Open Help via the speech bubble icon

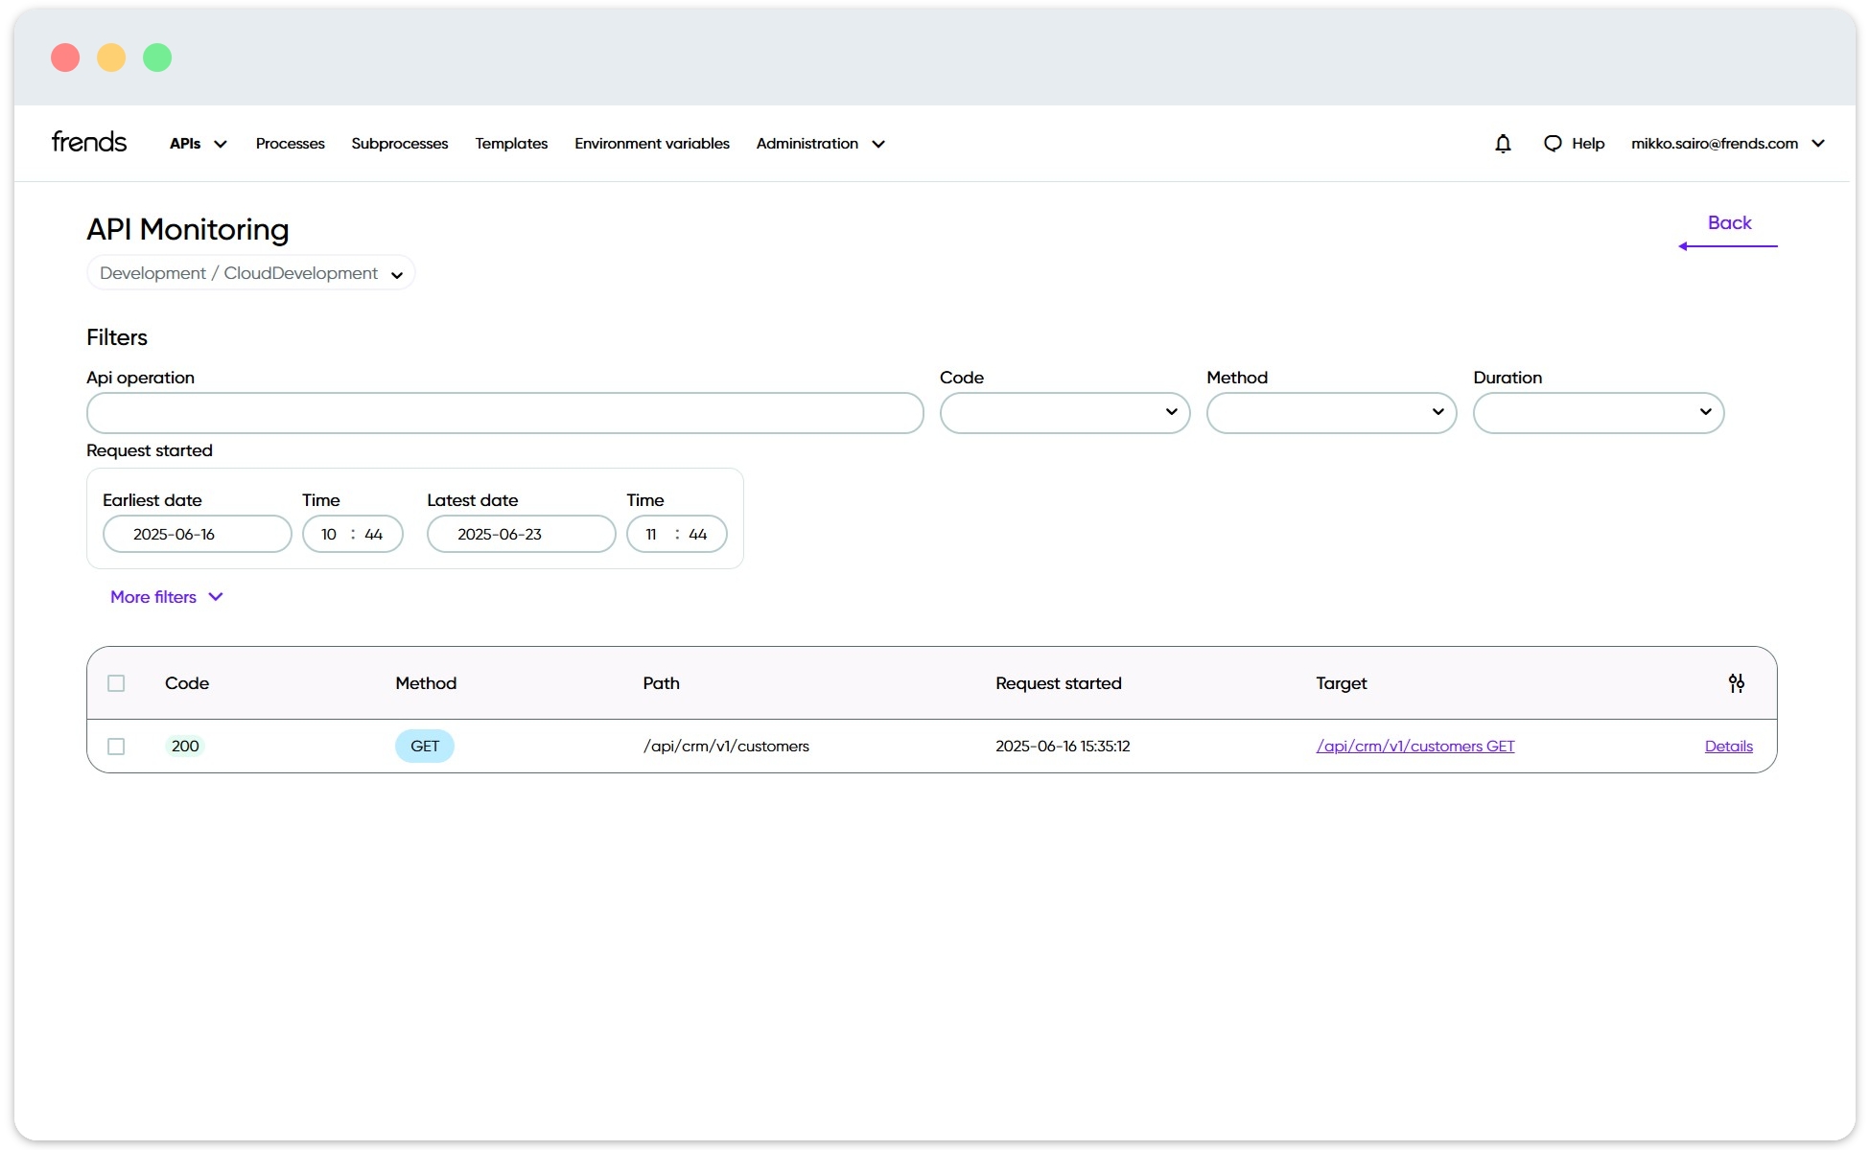point(1553,144)
